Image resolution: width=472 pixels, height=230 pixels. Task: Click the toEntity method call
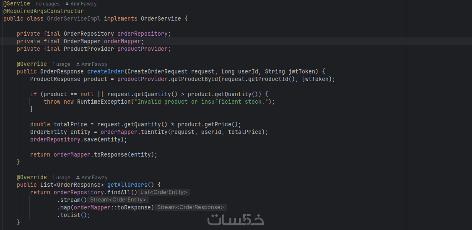(154, 132)
